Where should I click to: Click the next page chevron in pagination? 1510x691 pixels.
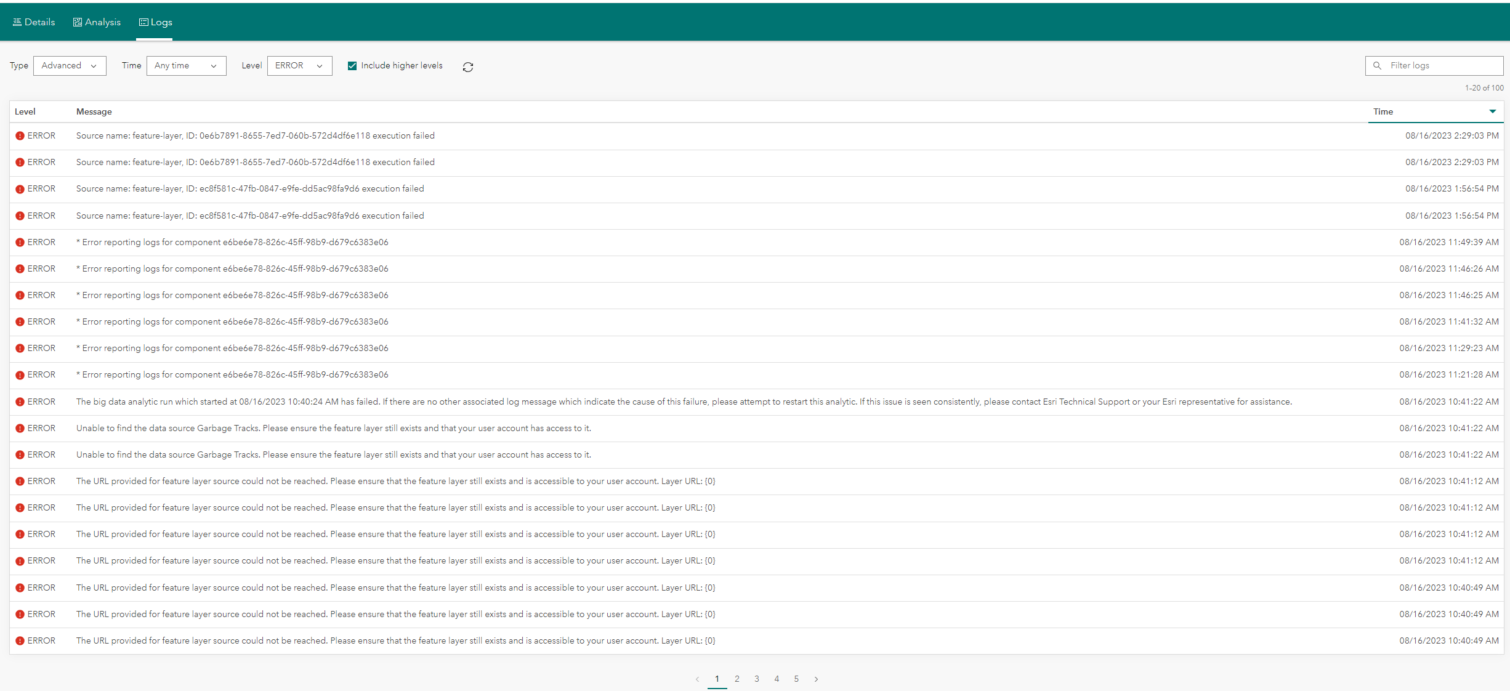(x=816, y=679)
